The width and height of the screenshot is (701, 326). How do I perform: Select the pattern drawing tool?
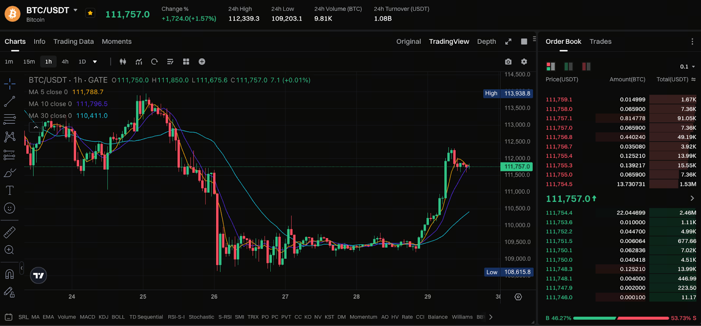10,137
